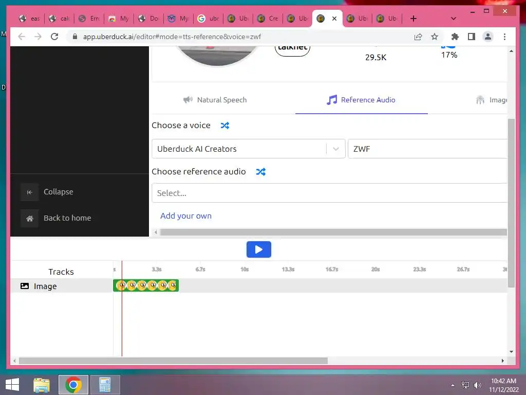This screenshot has width=526, height=395.
Task: Click Add your own link
Action: pyautogui.click(x=186, y=216)
